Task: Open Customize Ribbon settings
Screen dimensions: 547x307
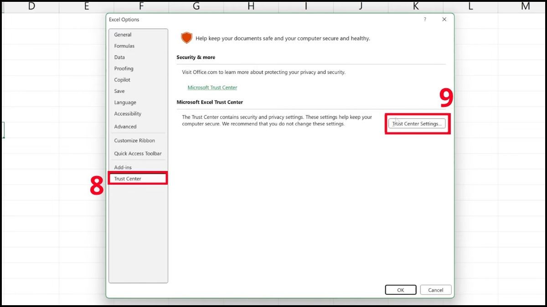Action: (x=138, y=141)
